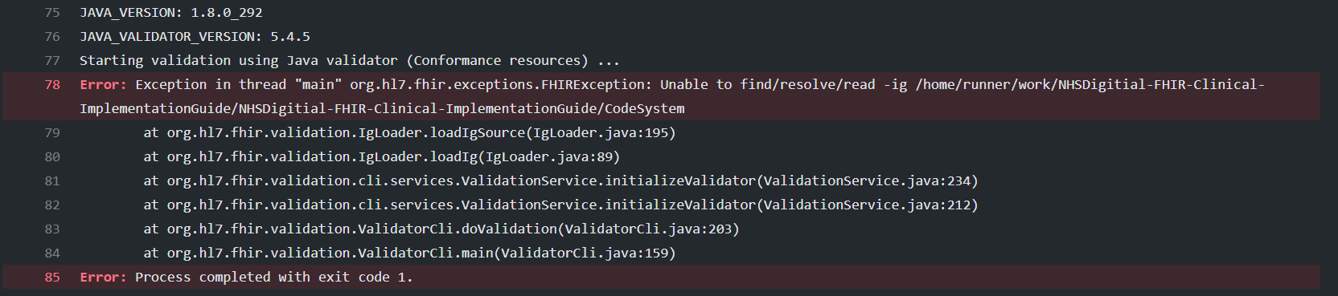Select final error line number 85
1338x296 pixels.
[x=52, y=278]
